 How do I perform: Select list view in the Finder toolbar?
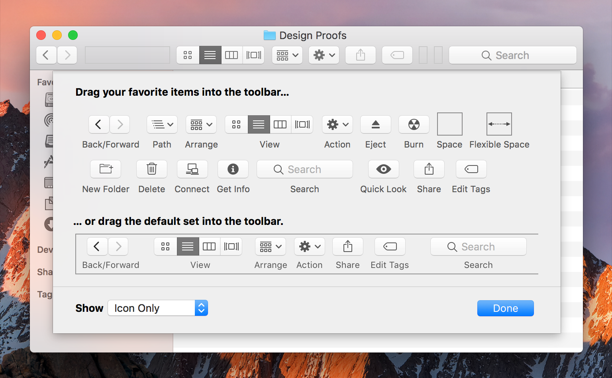click(210, 55)
